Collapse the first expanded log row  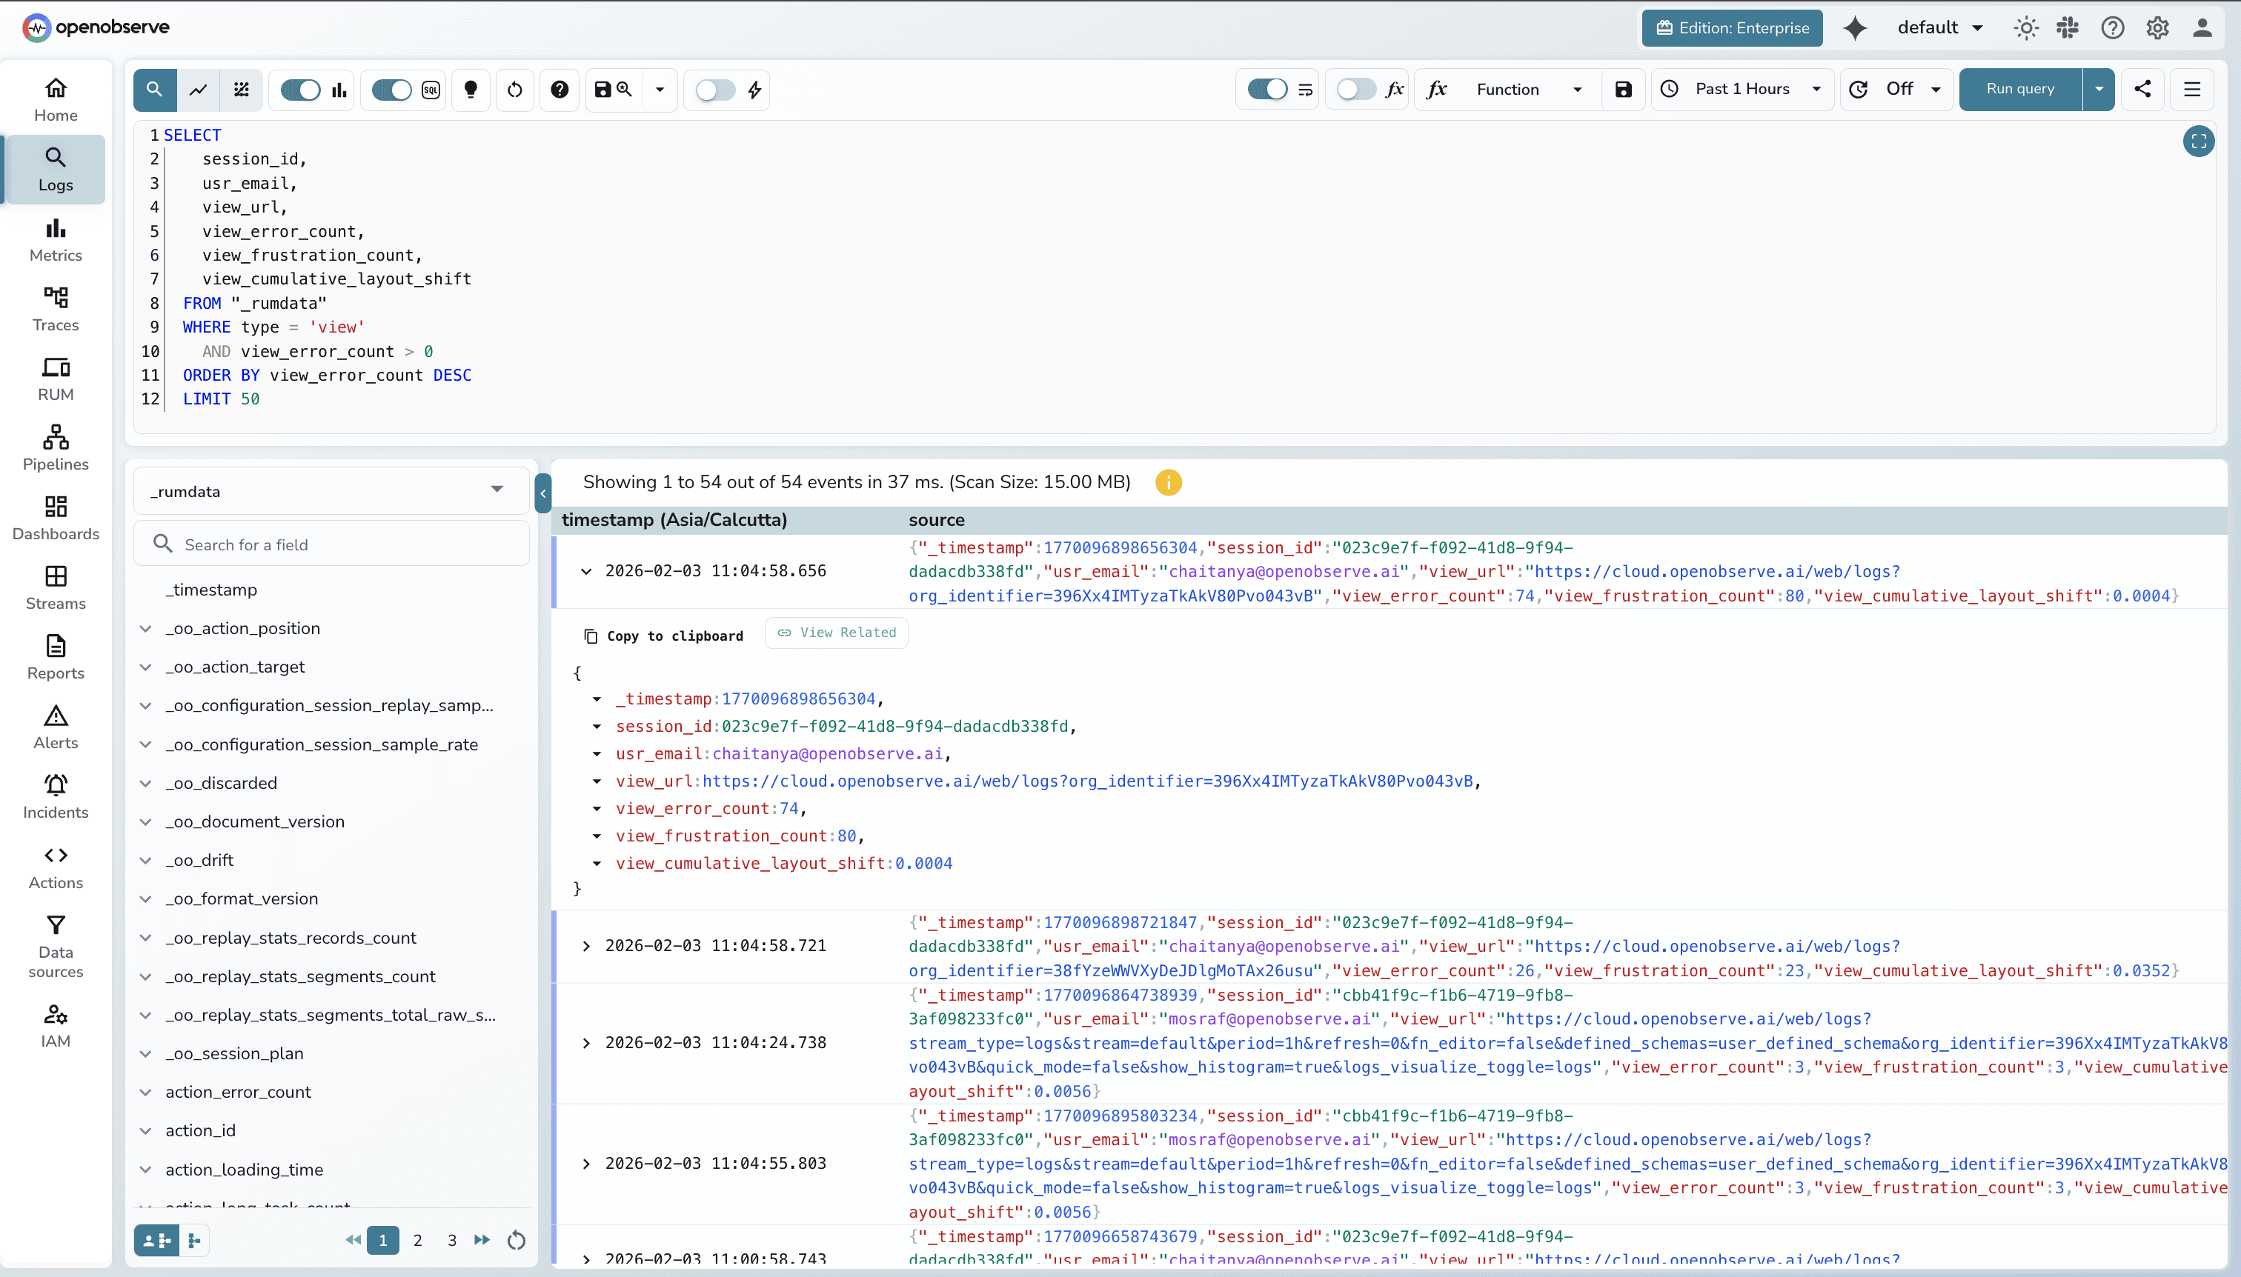tap(586, 571)
